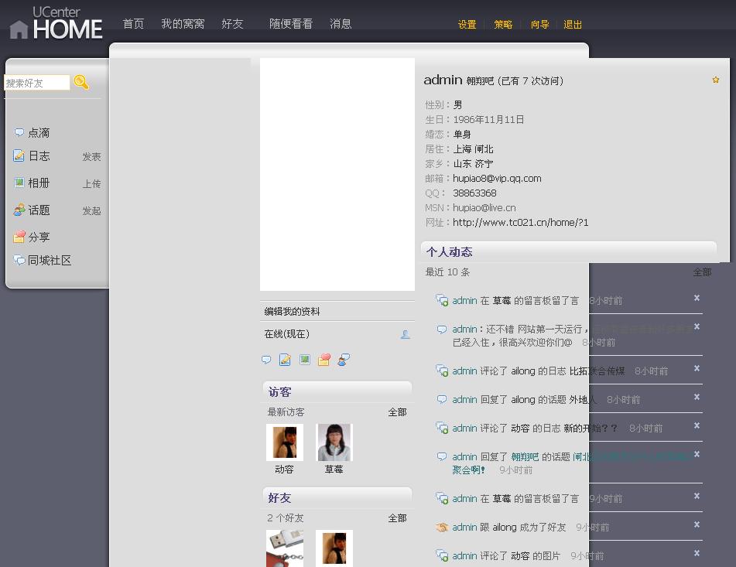Screen dimensions: 736x567
Task: Open 设置 link in top bar
Action: [467, 25]
